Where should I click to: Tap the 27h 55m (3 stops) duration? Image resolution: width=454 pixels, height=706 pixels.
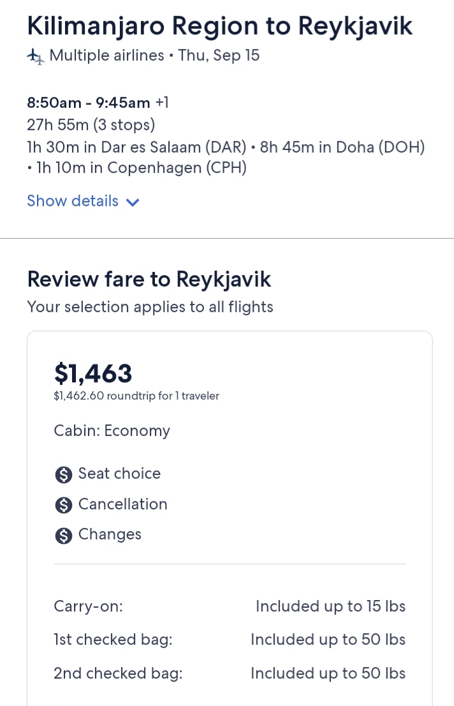coord(91,124)
